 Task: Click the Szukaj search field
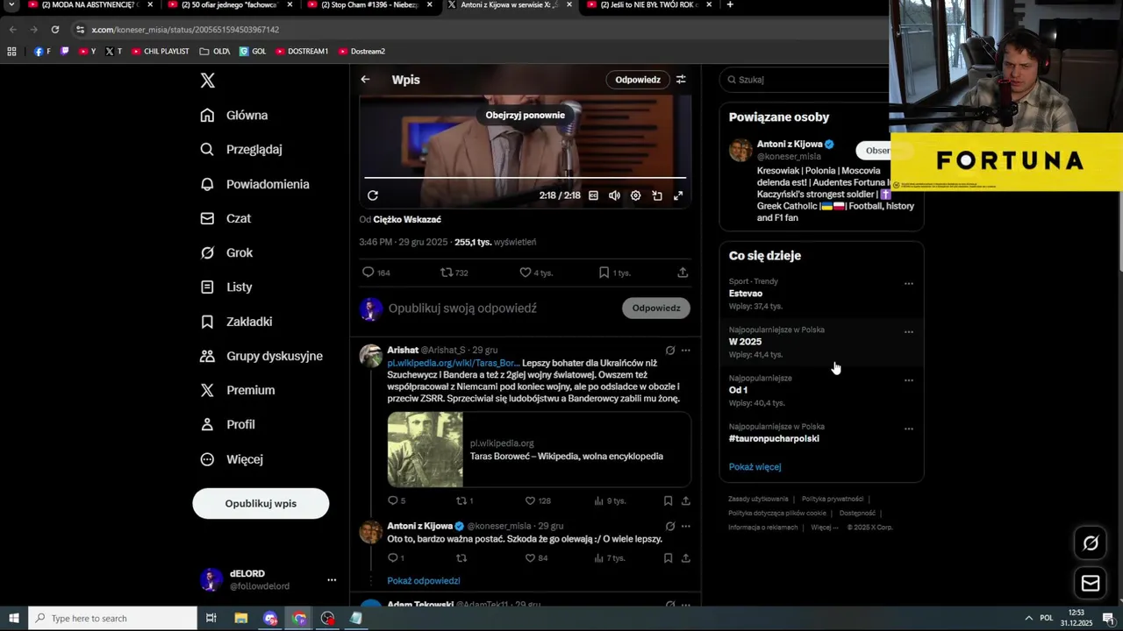(x=807, y=80)
